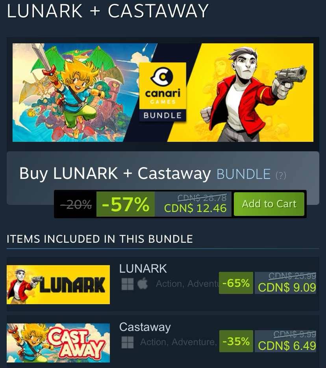Click the LUNARK CDN$ 9.09 price
Screen dimensions: 326x368
287,288
